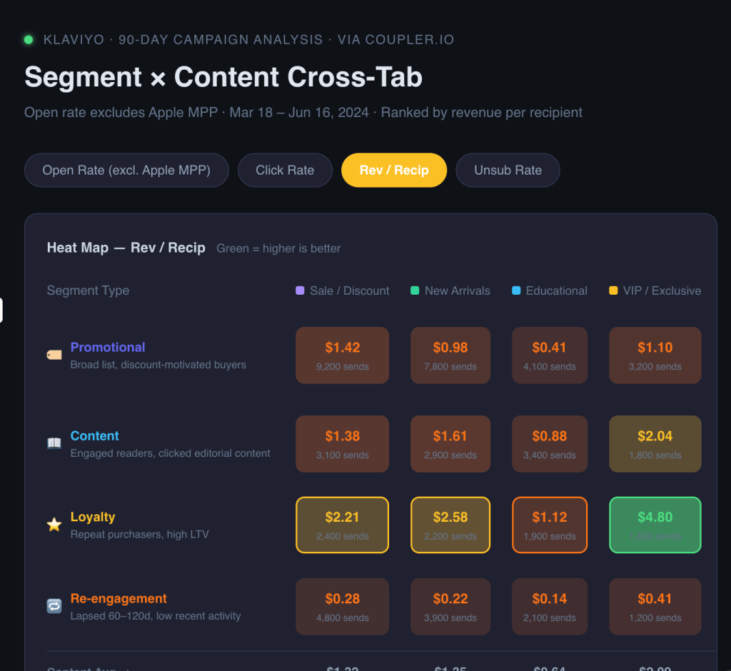Image resolution: width=731 pixels, height=671 pixels.
Task: Click the yellow VIP / Exclusive legend swatch
Action: (x=613, y=291)
